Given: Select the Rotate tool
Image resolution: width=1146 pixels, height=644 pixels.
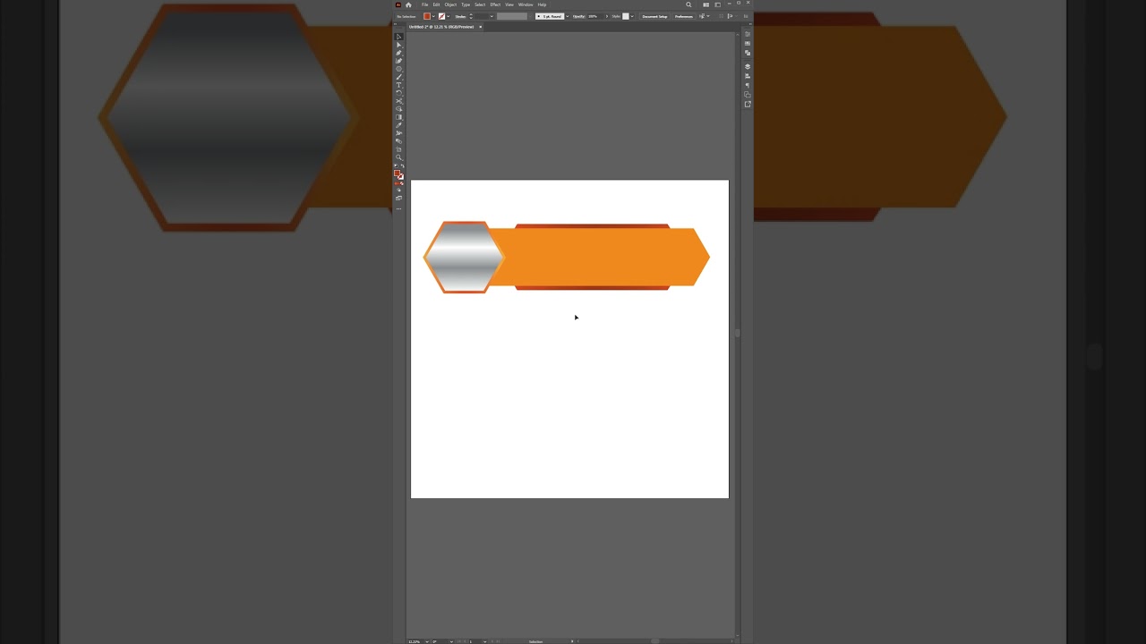Looking at the screenshot, I should point(399,93).
